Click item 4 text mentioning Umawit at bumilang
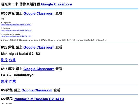 pyautogui.click(x=54, y=40)
